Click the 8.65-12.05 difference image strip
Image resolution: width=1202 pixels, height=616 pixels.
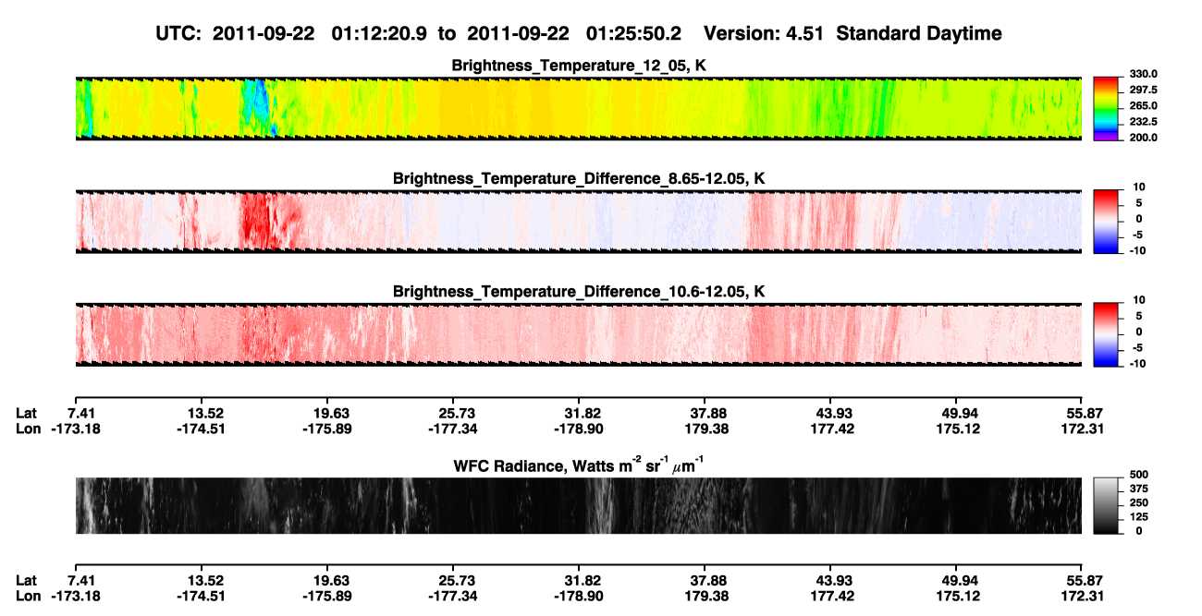point(579,222)
